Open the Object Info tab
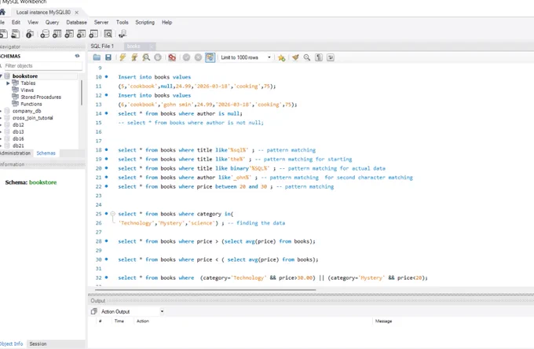The width and height of the screenshot is (534, 349). [x=12, y=343]
